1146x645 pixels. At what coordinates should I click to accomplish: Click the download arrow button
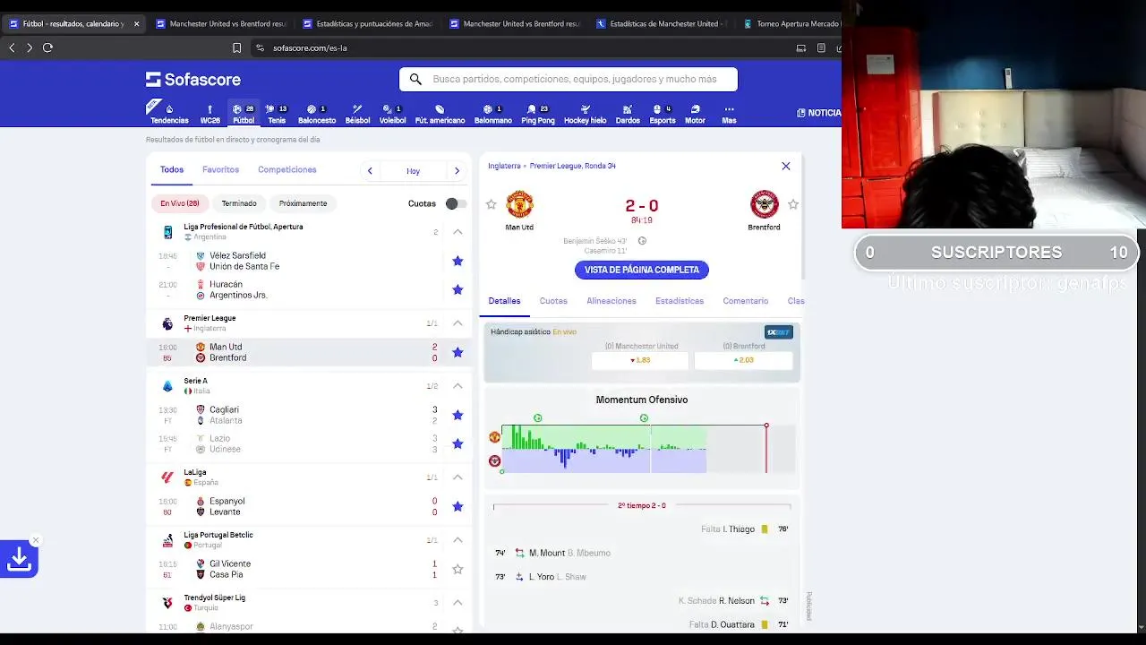tap(19, 560)
